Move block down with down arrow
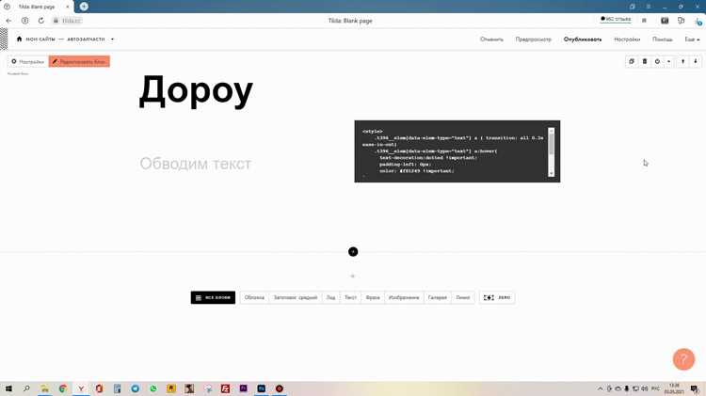The image size is (706, 396). [696, 61]
